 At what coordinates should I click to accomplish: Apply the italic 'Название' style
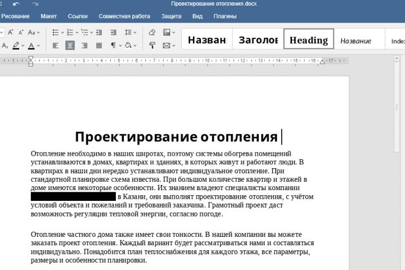coord(359,39)
